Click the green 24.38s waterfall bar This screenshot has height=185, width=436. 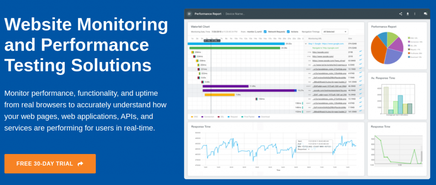coord(235,48)
